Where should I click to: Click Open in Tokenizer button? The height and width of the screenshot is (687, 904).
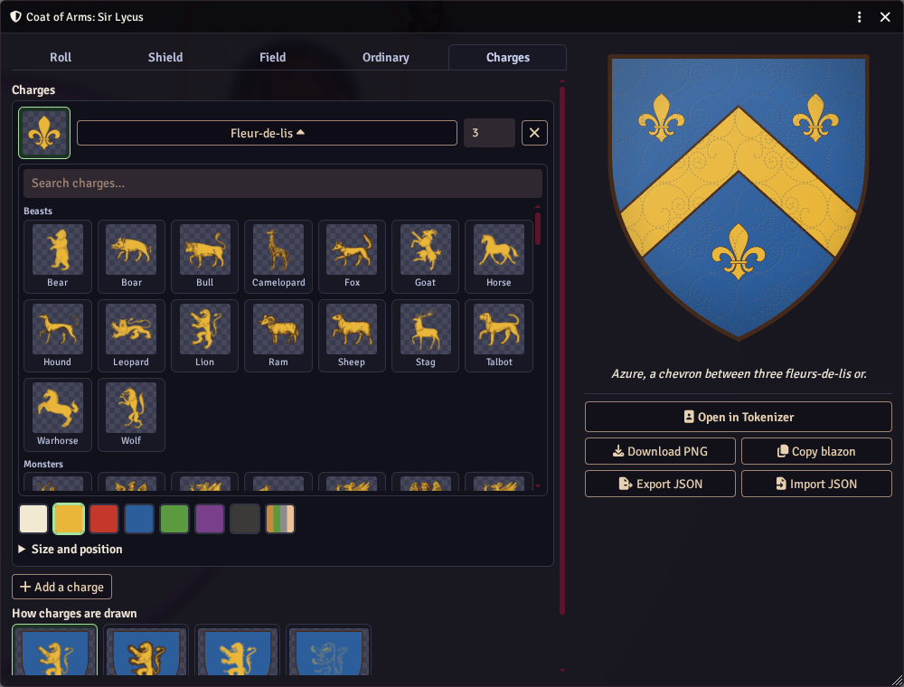(738, 417)
